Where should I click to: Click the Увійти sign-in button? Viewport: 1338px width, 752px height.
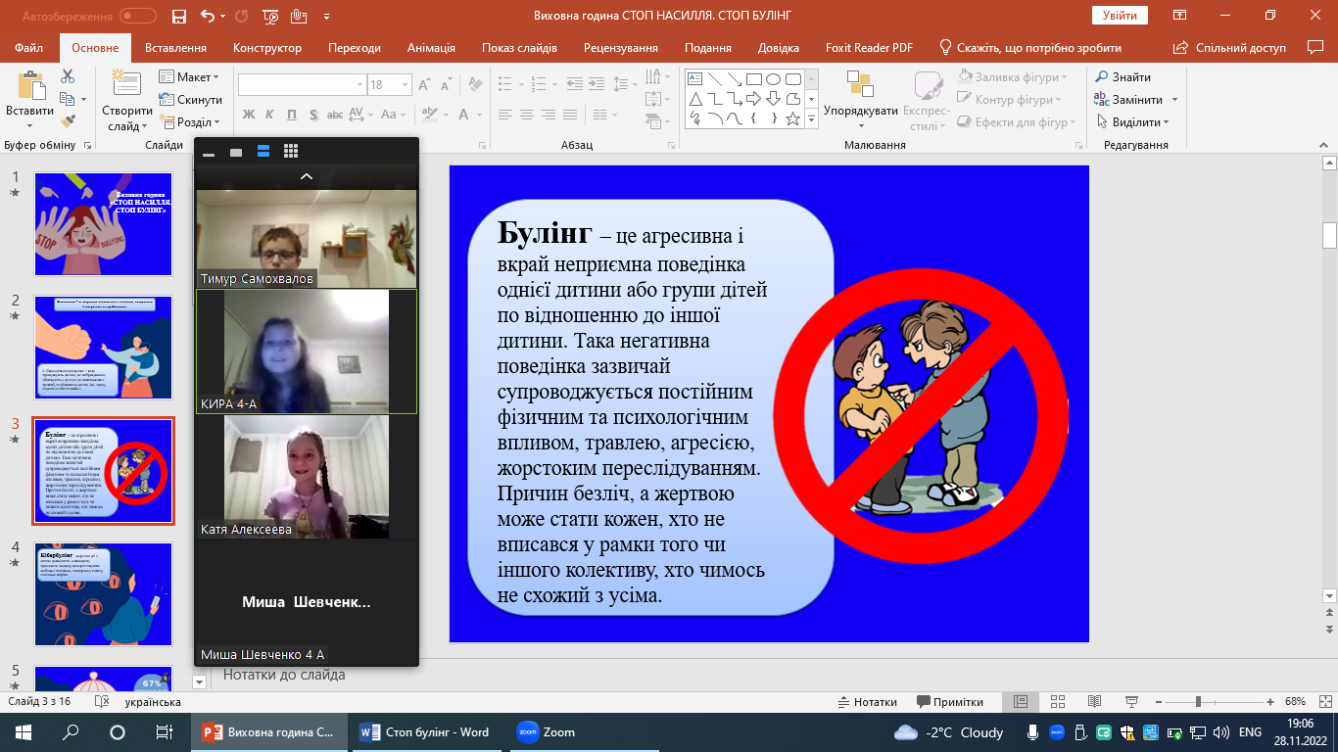point(1120,16)
